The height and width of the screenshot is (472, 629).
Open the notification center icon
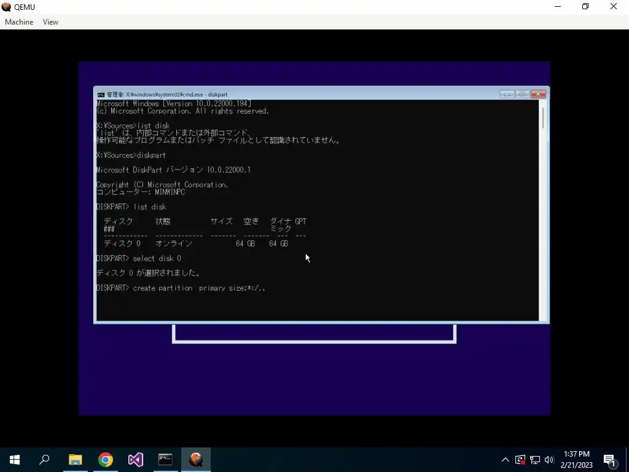tap(609, 460)
